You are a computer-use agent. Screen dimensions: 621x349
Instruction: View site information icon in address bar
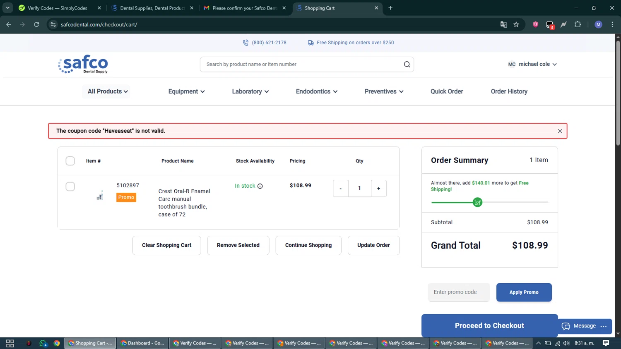point(53,24)
